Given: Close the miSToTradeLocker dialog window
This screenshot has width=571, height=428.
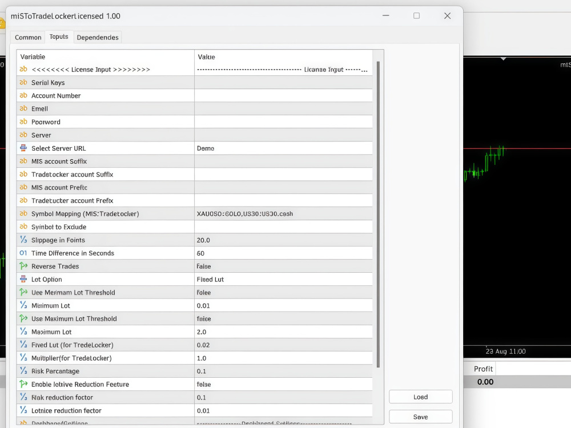Looking at the screenshot, I should tap(448, 15).
